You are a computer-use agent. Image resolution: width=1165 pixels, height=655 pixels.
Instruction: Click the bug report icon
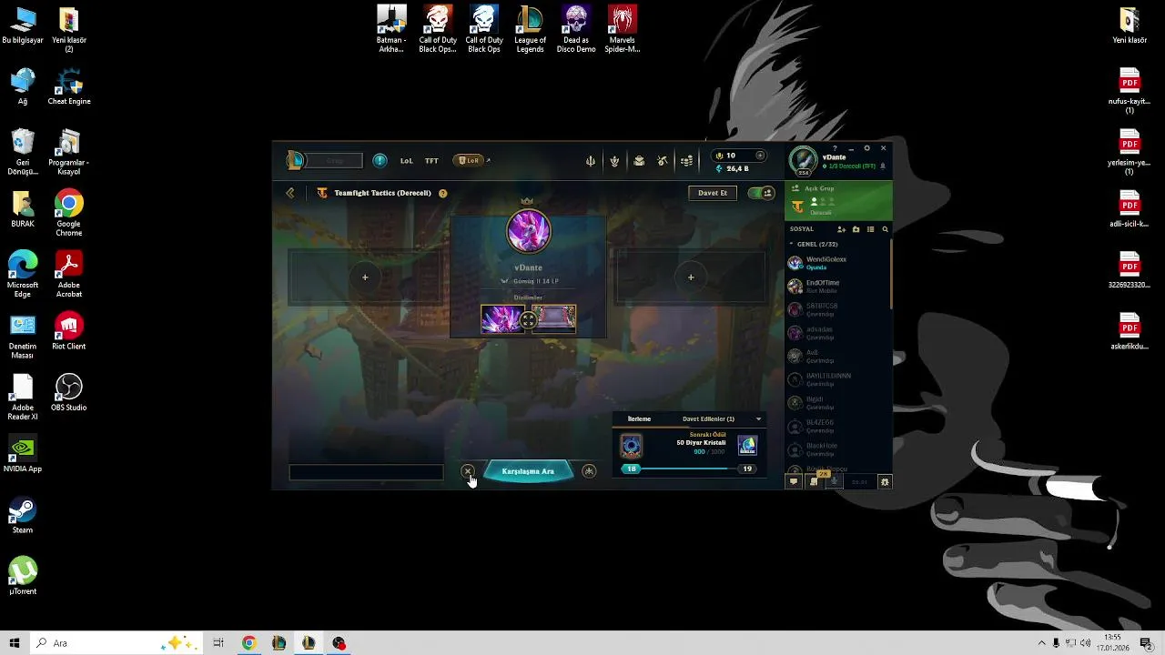click(885, 481)
